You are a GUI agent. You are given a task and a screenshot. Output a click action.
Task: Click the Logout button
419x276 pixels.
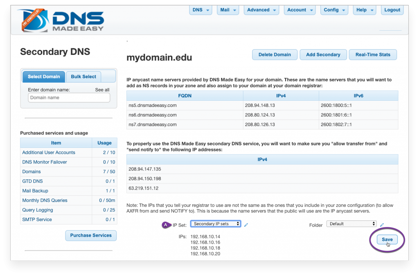(x=392, y=10)
